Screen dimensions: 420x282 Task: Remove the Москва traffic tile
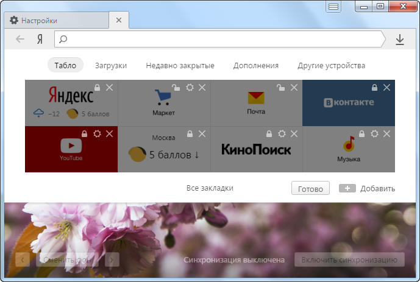coord(202,134)
